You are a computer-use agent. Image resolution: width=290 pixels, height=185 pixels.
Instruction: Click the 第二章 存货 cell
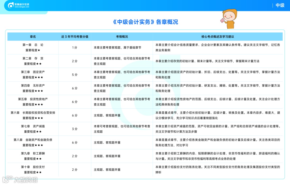click(33, 61)
